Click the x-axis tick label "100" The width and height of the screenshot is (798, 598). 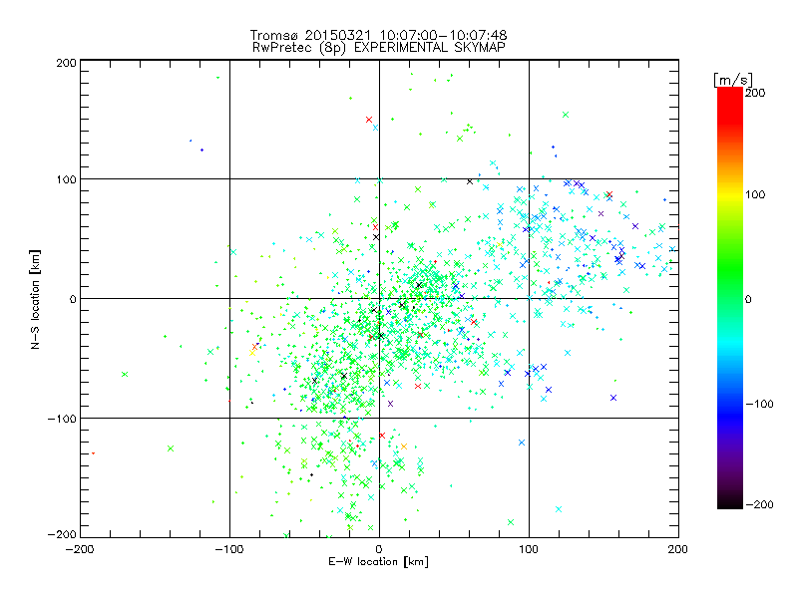529,549
